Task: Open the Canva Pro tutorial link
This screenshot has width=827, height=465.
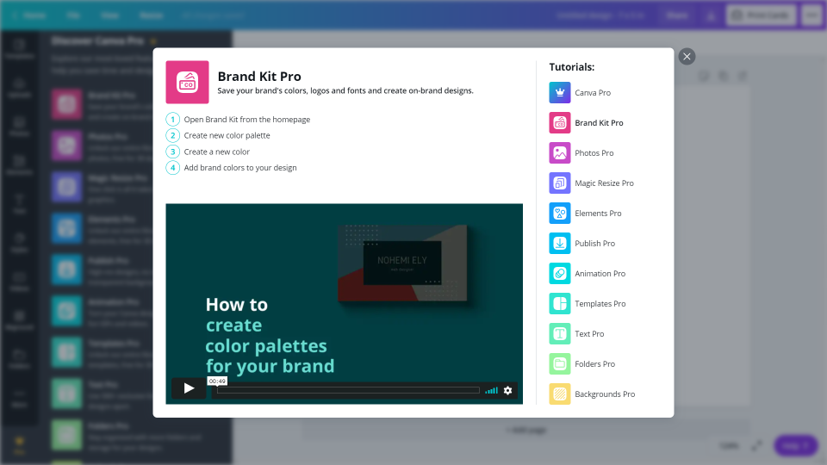Action: [593, 93]
